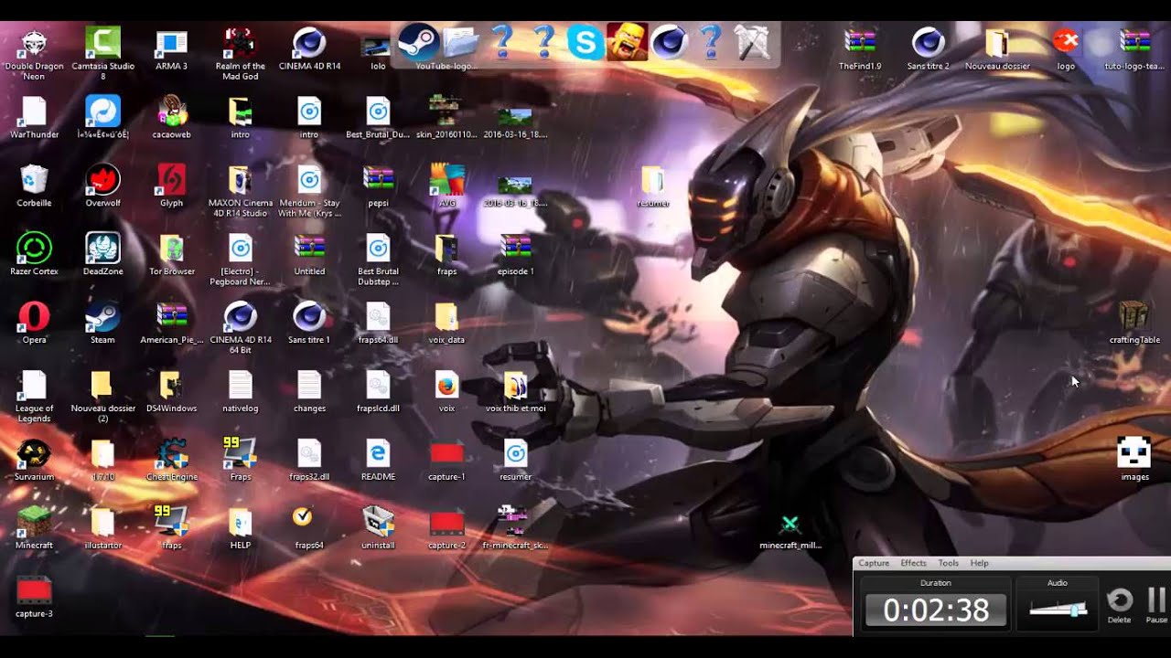Image resolution: width=1171 pixels, height=658 pixels.
Task: Launch Camtasia Studio 8 from the desktop
Action: pyautogui.click(x=102, y=43)
